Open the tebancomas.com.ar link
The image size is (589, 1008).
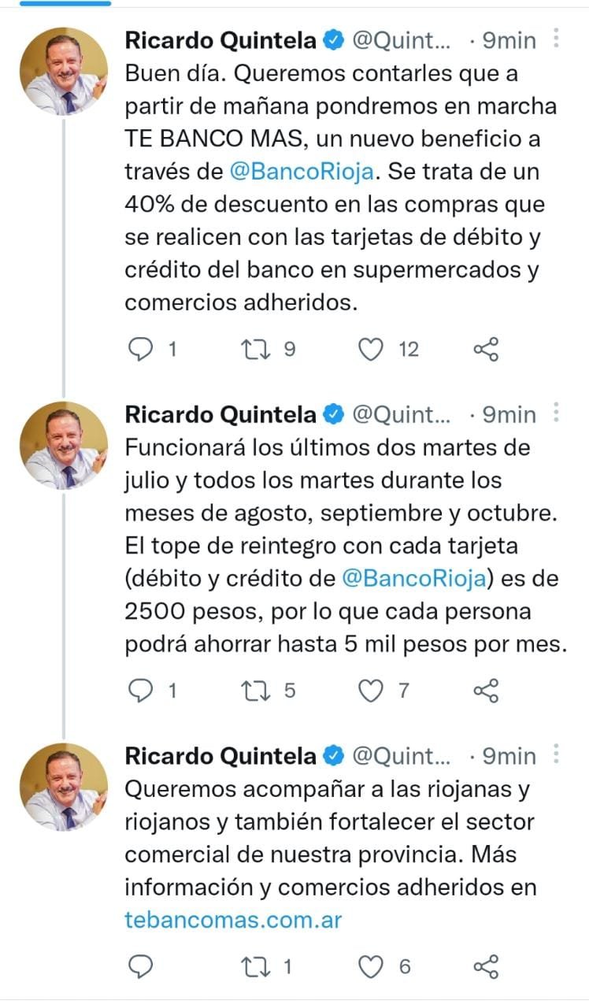pos(233,919)
